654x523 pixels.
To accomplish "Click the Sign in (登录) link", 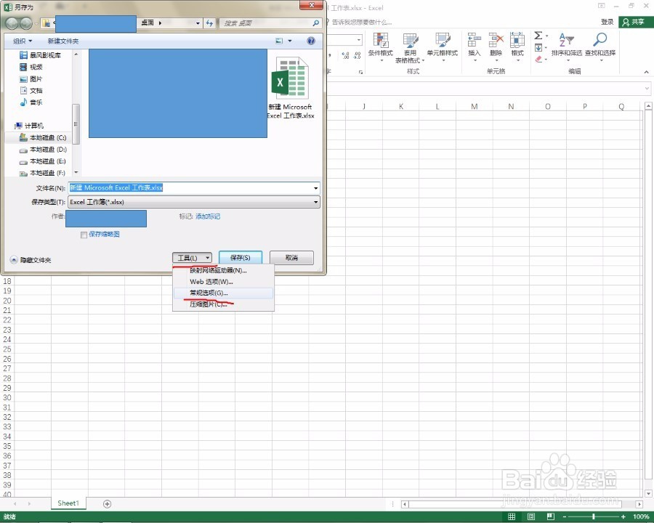I will coord(607,22).
